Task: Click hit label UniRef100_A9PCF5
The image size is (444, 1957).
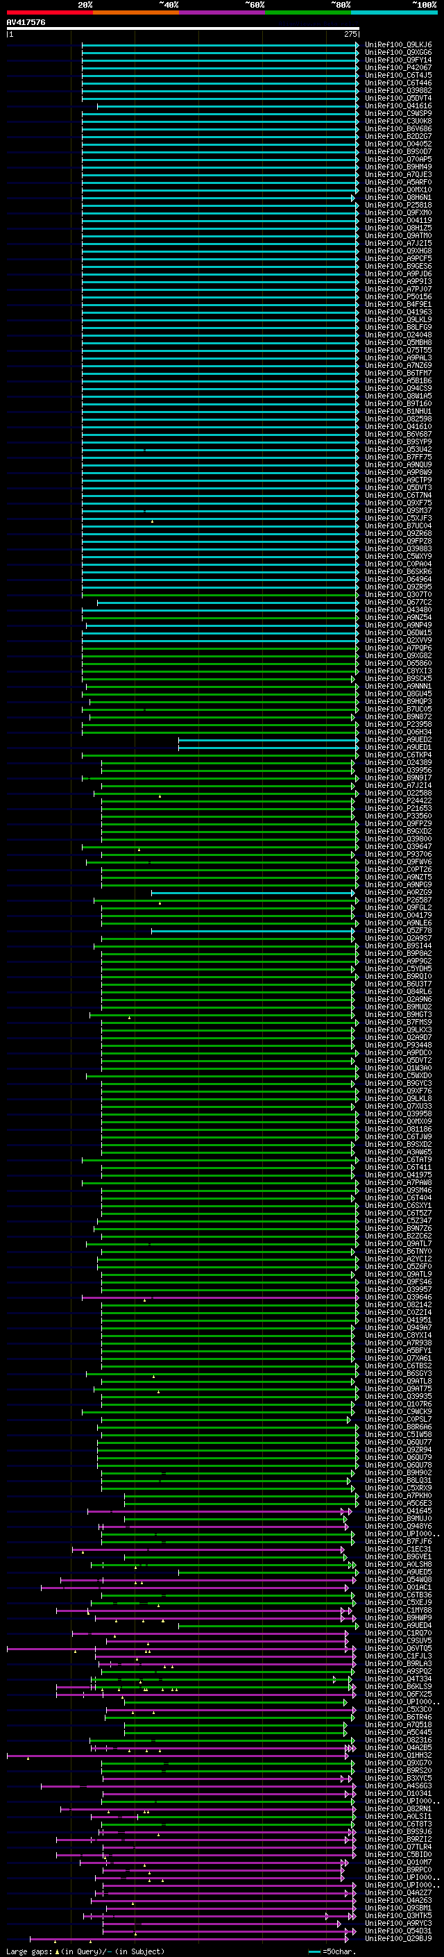Action: point(398,258)
